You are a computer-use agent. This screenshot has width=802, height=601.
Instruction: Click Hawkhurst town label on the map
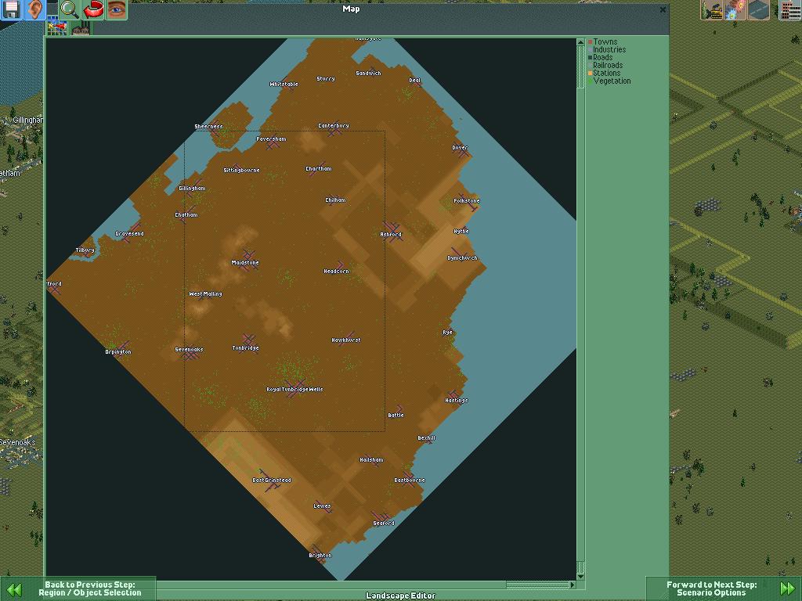[345, 340]
